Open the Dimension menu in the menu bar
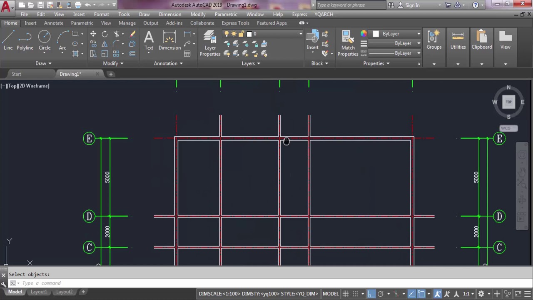 pos(169,14)
